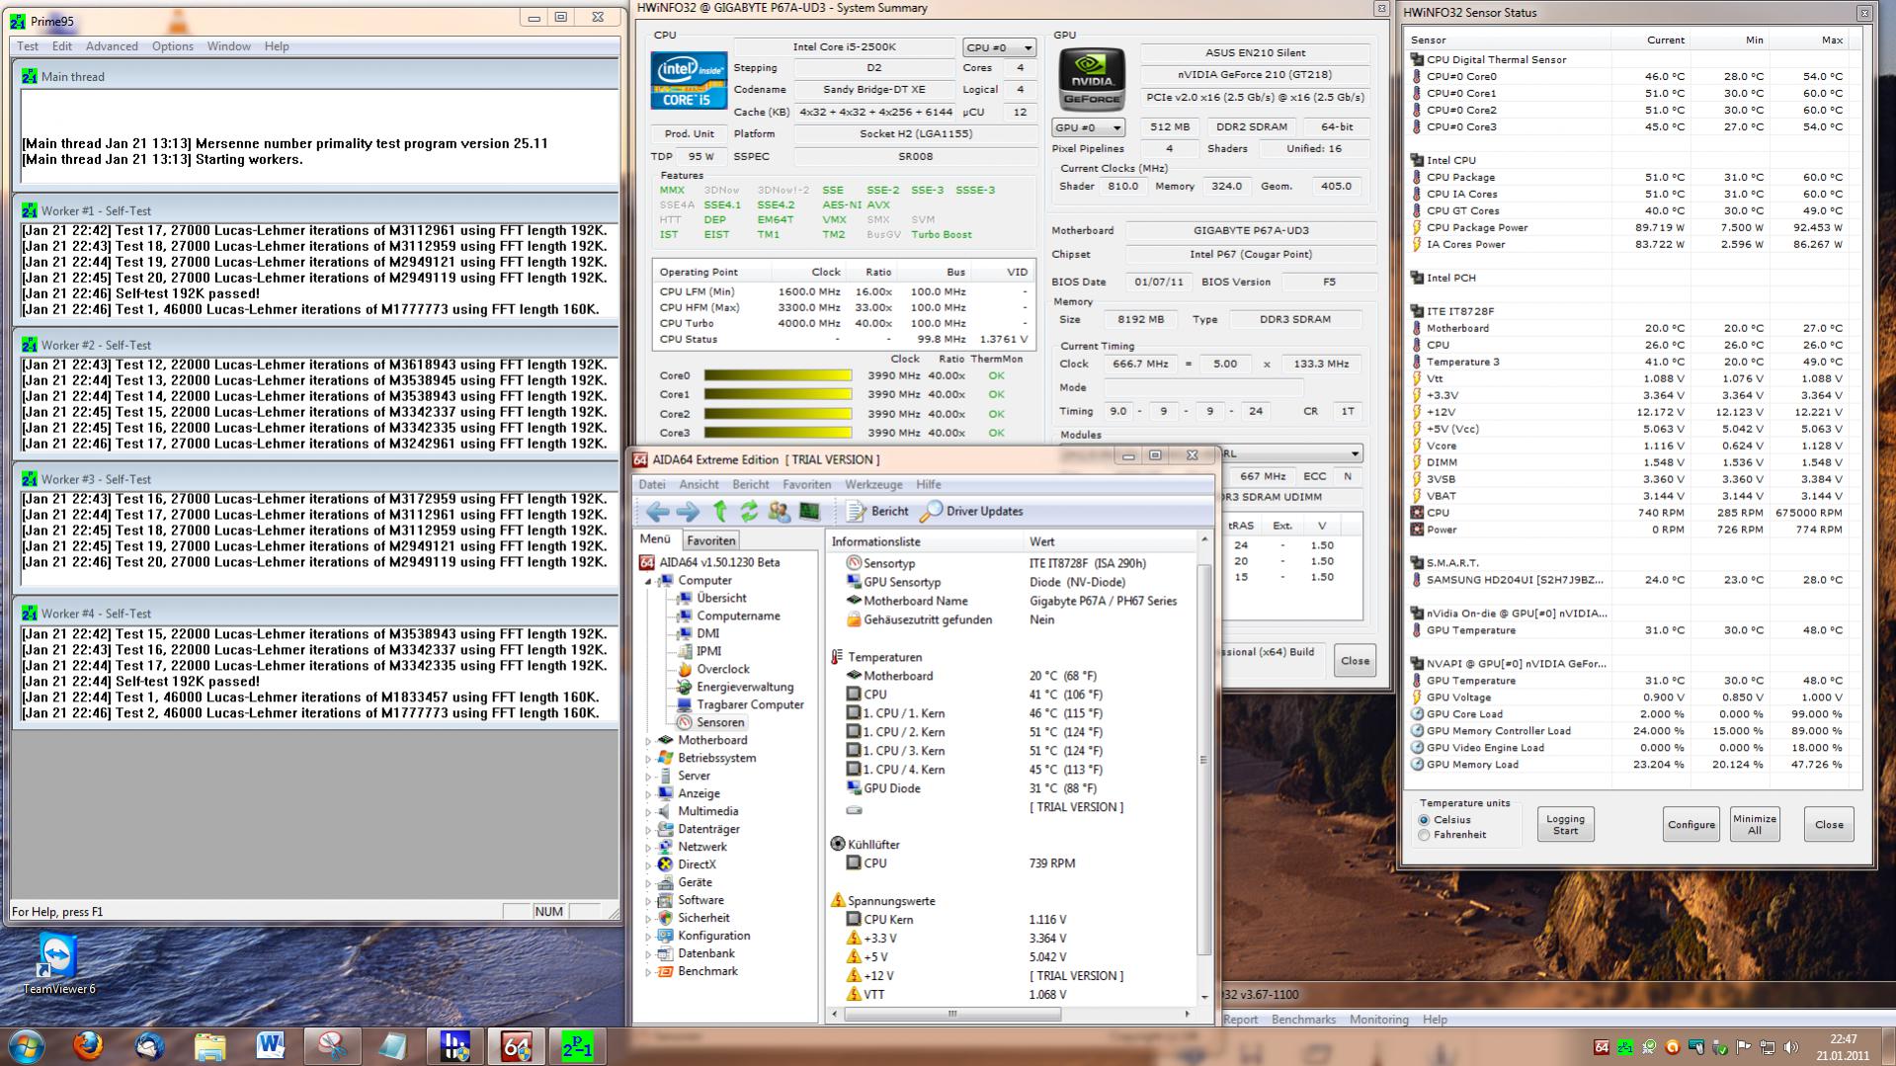Viewport: 1896px width, 1066px height.
Task: Click the green monitor icon in AIDA64 toolbar
Action: point(809,512)
